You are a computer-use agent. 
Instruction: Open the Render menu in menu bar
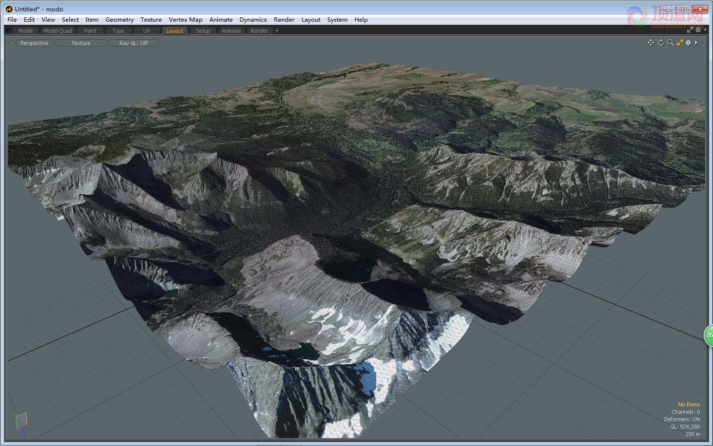[284, 20]
